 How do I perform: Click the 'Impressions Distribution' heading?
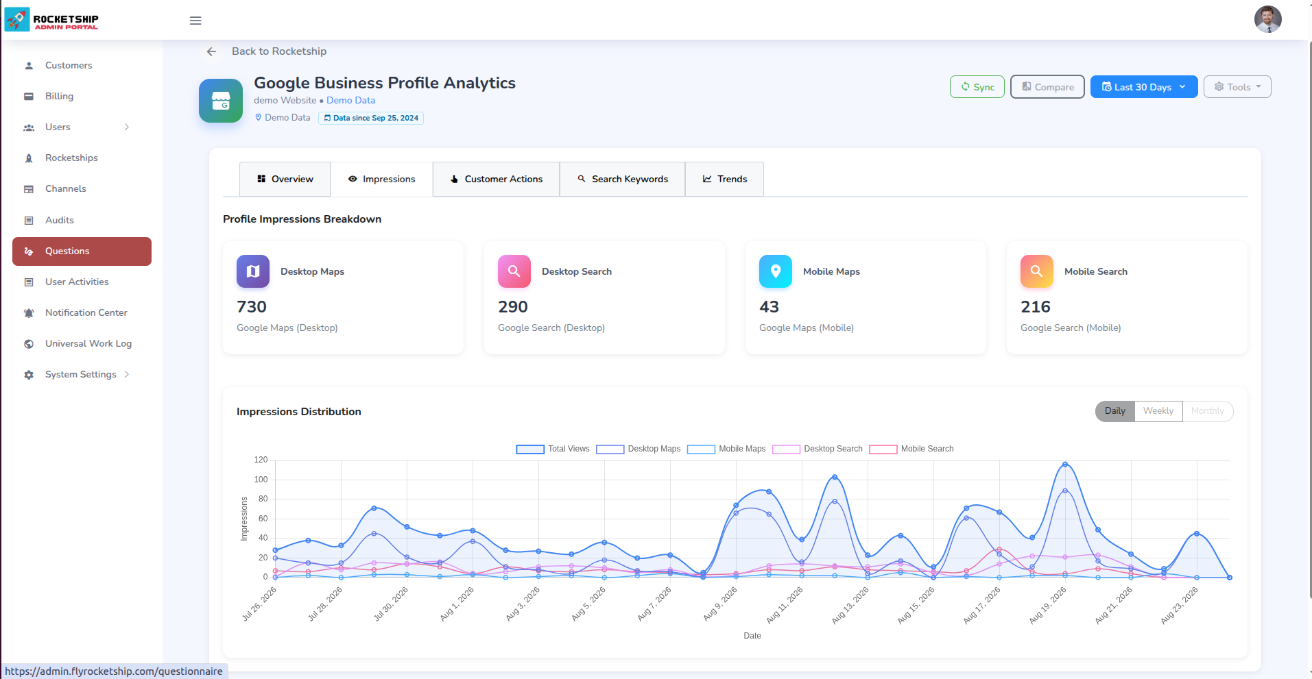299,412
